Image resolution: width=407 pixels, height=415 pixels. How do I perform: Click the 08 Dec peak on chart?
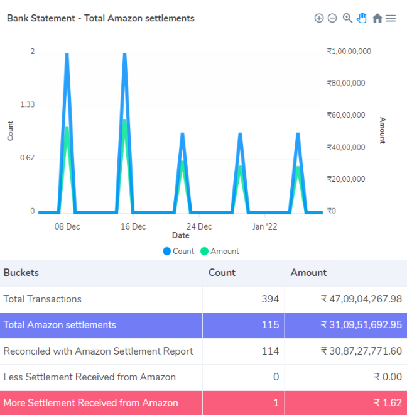pos(67,53)
